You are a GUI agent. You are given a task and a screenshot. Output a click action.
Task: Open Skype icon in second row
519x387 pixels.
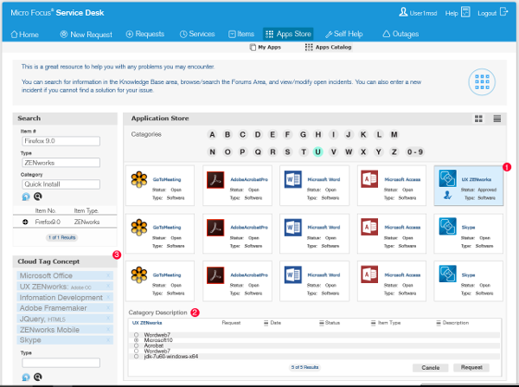click(x=447, y=226)
